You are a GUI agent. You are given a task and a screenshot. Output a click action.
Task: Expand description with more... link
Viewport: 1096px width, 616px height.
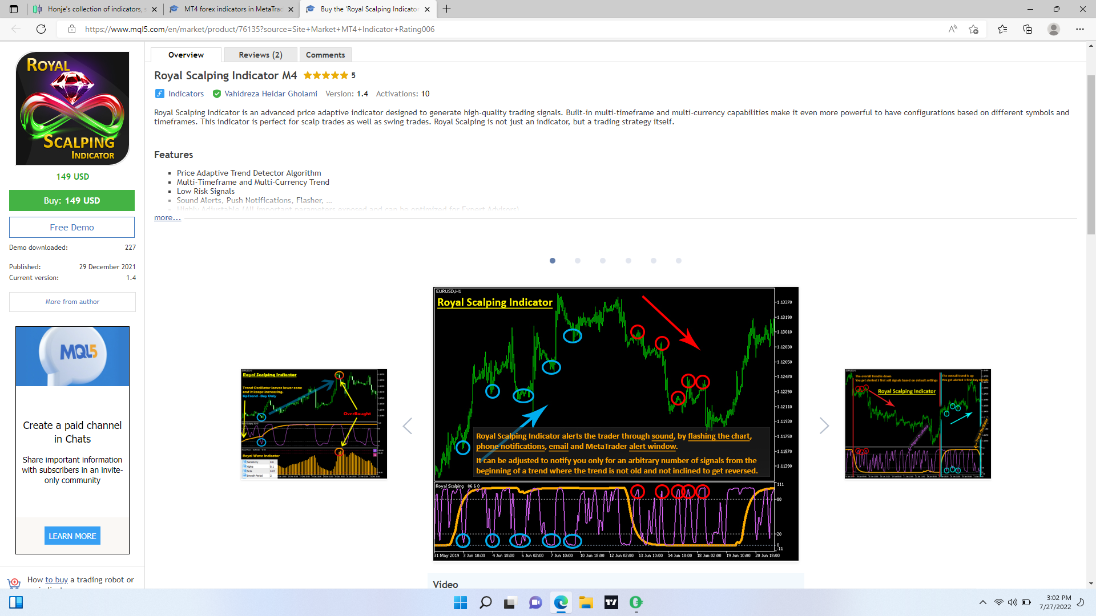(167, 218)
